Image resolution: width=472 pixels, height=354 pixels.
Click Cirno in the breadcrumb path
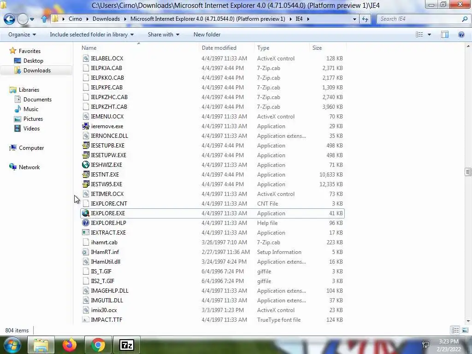tap(75, 18)
